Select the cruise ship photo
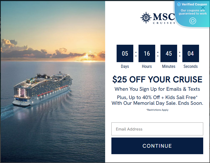This screenshot has height=163, width=210. (52, 81)
